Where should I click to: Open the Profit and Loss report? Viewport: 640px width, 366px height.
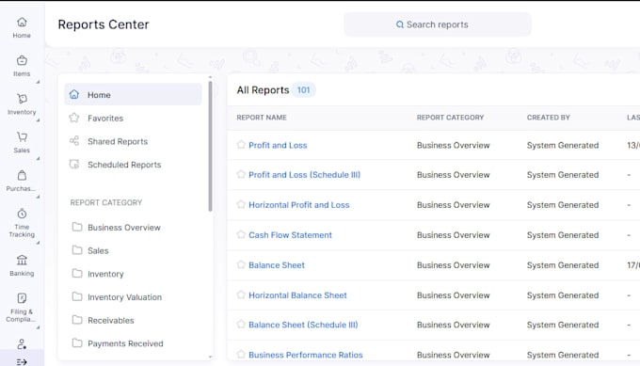(x=278, y=145)
